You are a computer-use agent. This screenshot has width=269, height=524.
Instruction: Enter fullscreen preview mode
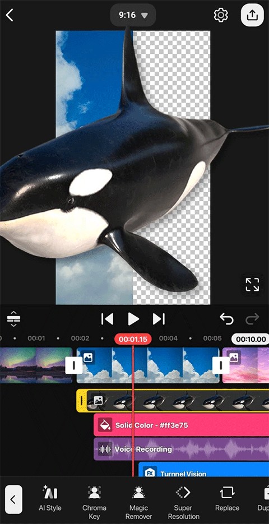[252, 285]
